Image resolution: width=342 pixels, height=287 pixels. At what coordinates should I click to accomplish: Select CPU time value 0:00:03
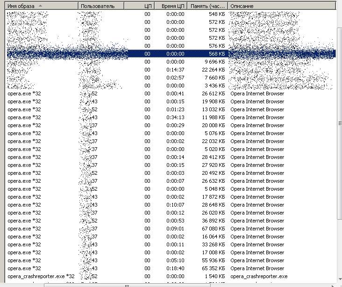(x=175, y=173)
